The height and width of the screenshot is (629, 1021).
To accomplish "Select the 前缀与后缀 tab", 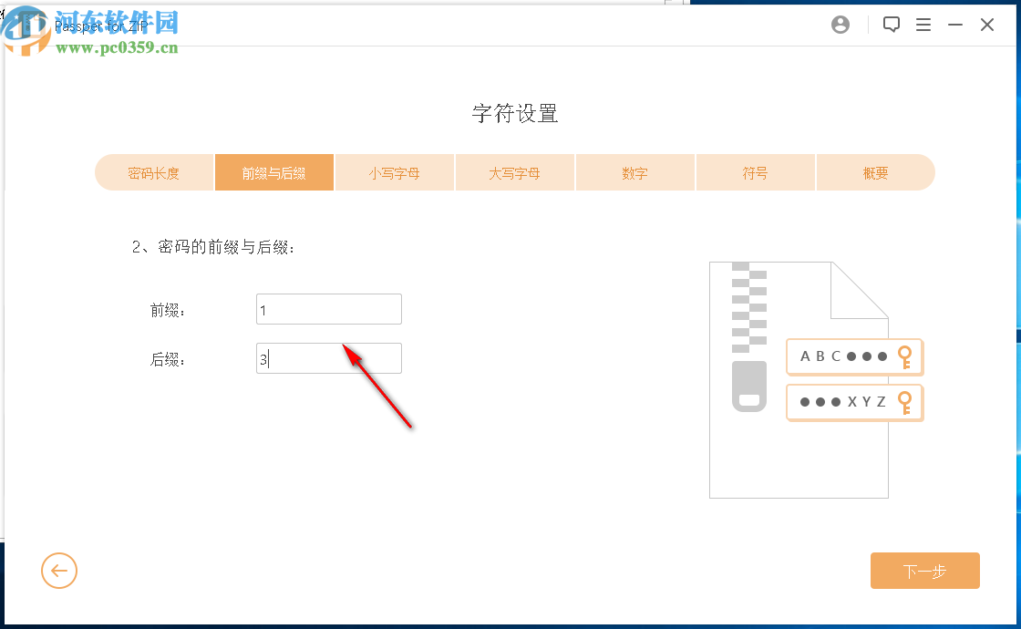I will click(x=273, y=172).
